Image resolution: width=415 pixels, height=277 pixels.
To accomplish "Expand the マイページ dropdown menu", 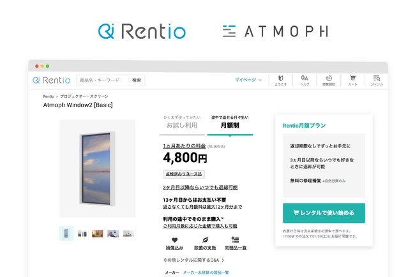I will point(248,80).
